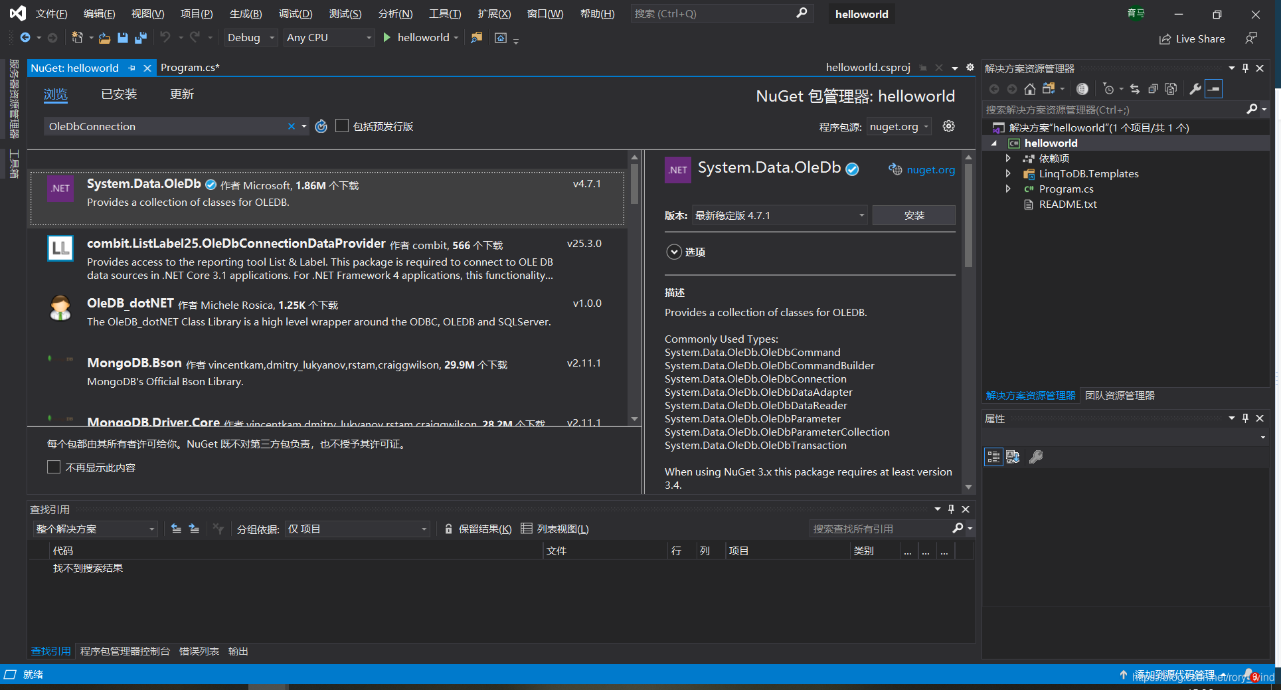This screenshot has height=690, width=1281.
Task: Click the Home icon in Solution Explorer toolbar
Action: [x=1030, y=88]
